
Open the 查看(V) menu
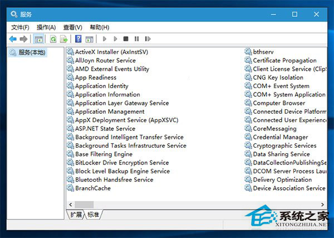(72, 27)
